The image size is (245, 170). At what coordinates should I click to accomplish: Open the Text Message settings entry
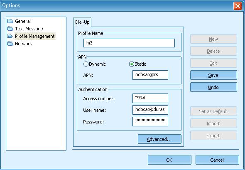29,29
